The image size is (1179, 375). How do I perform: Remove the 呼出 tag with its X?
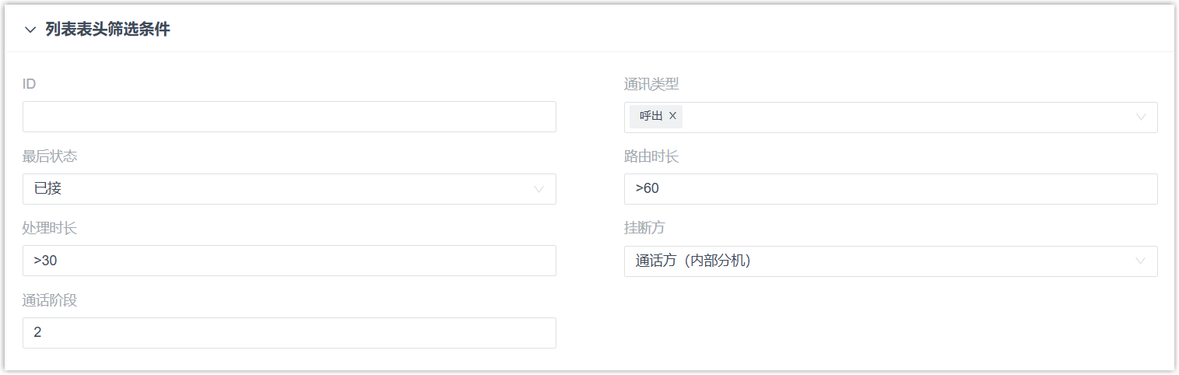673,116
